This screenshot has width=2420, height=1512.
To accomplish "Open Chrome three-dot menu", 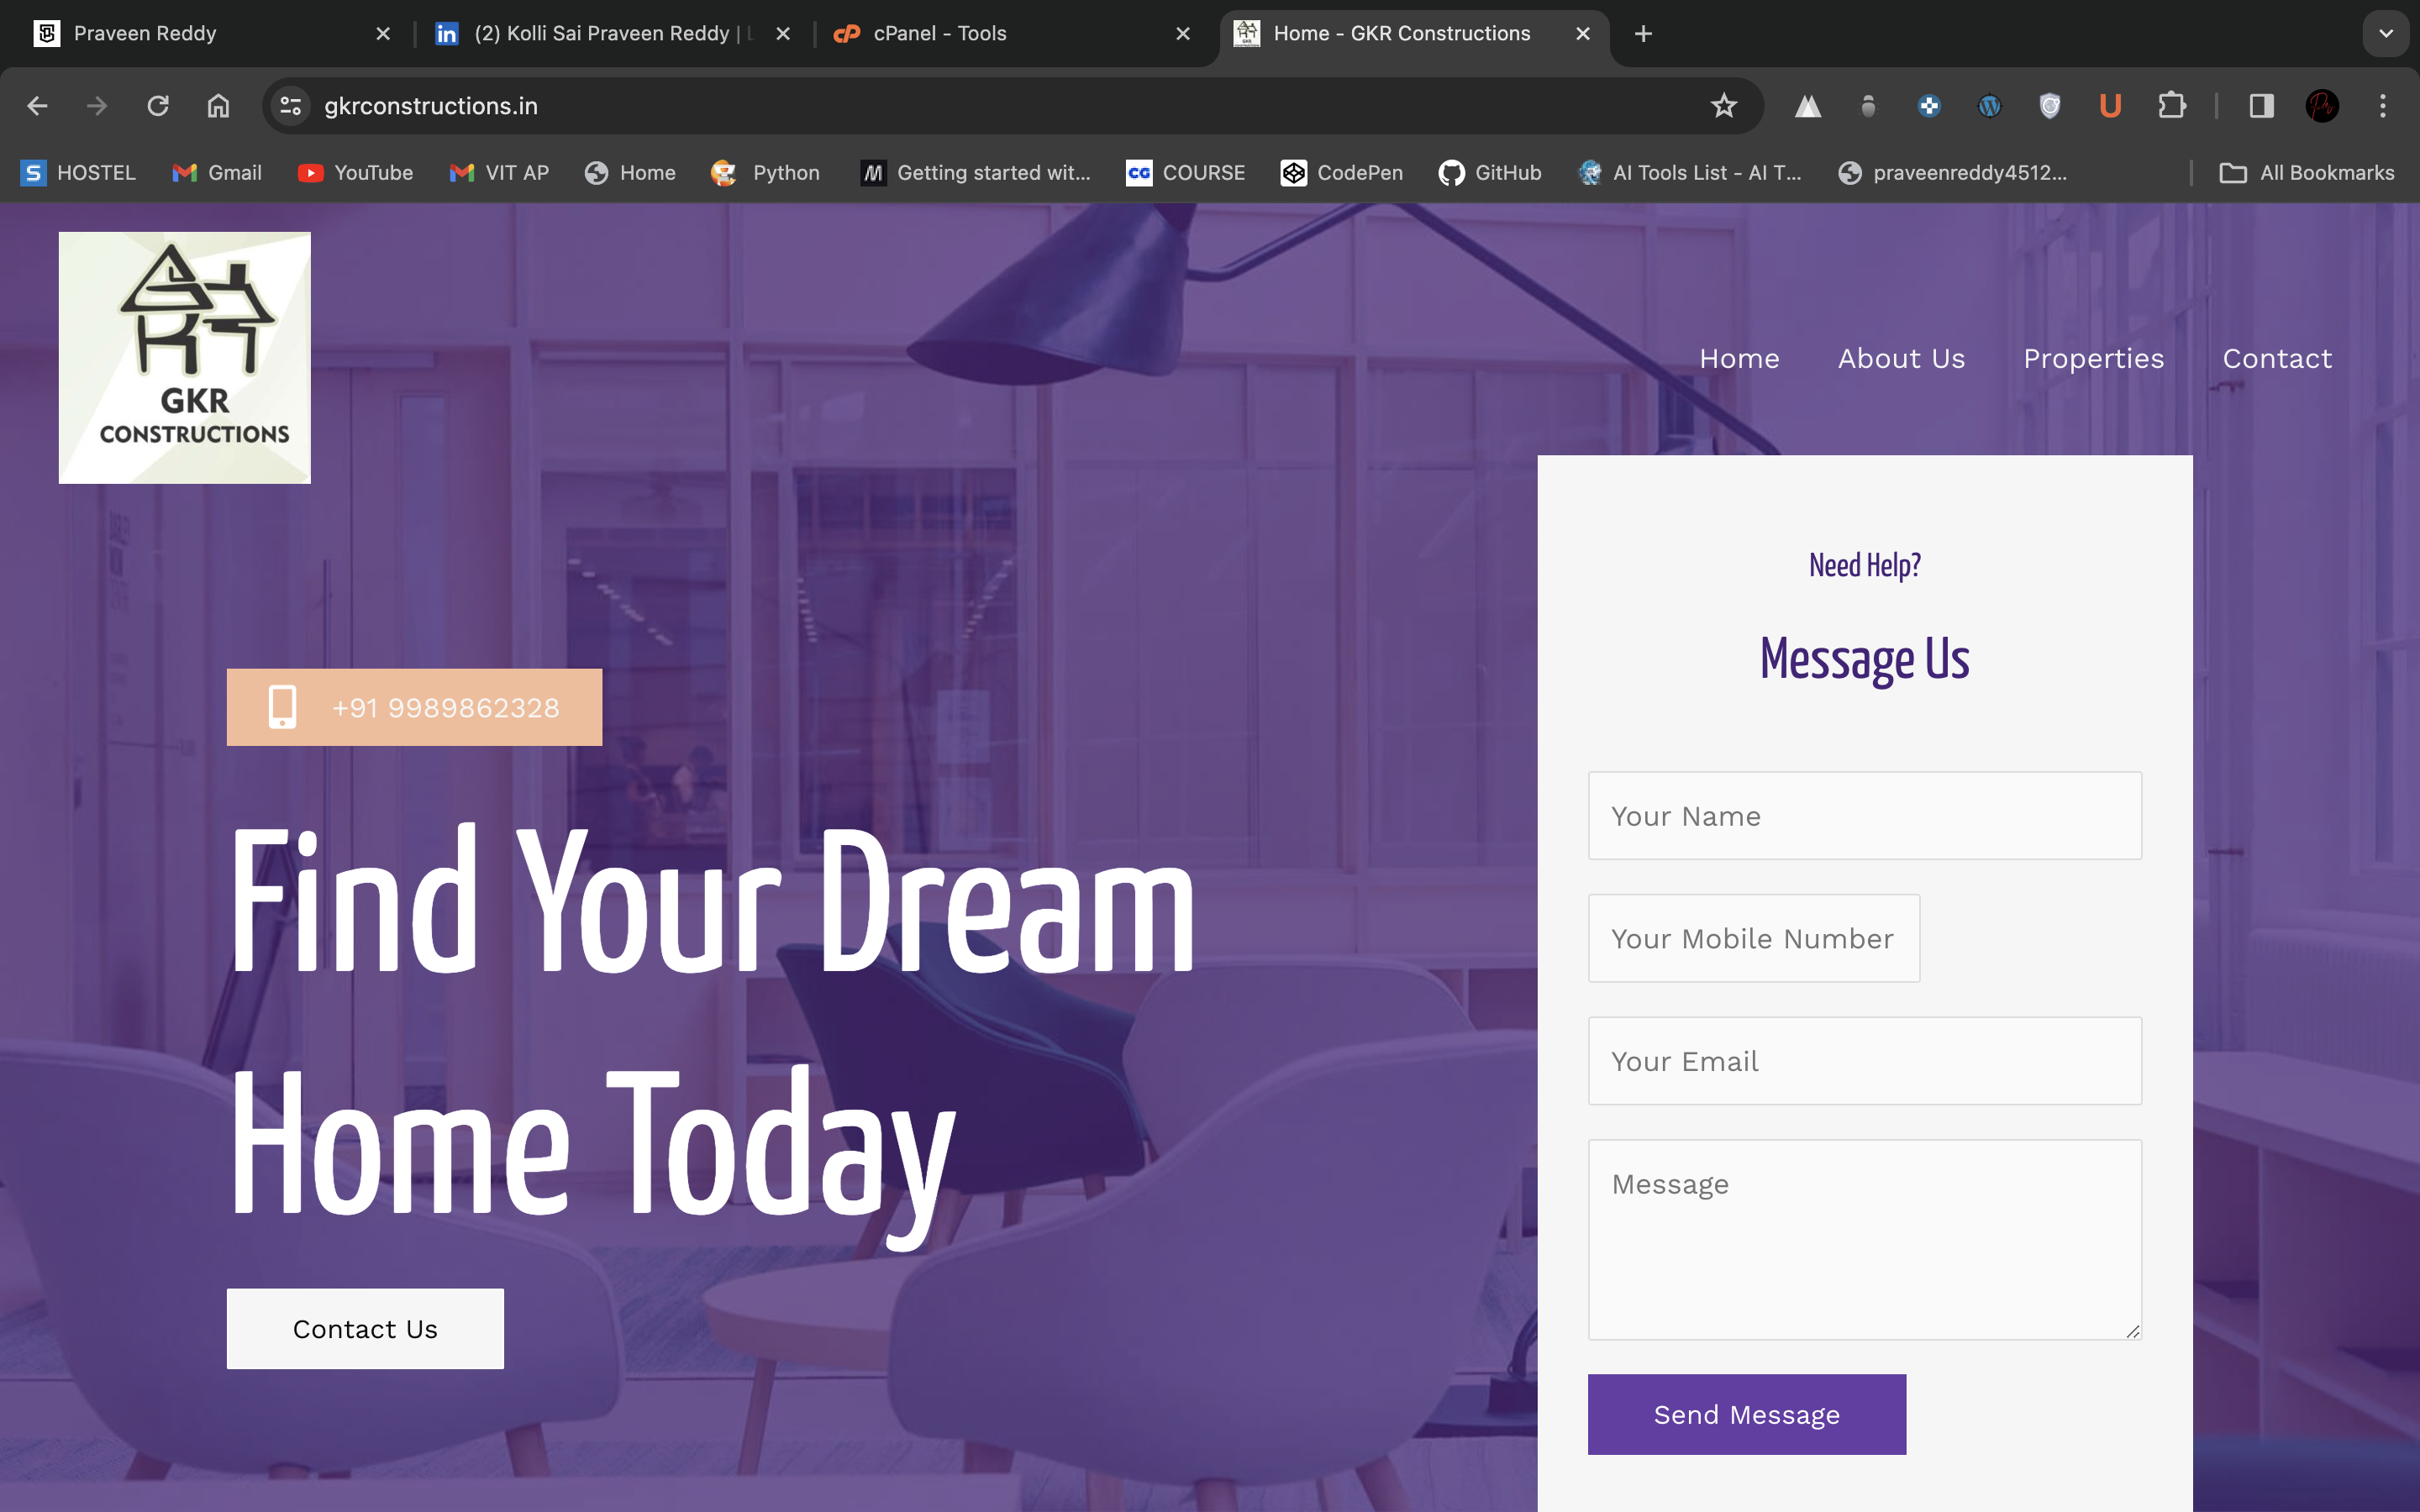I will [x=2382, y=106].
